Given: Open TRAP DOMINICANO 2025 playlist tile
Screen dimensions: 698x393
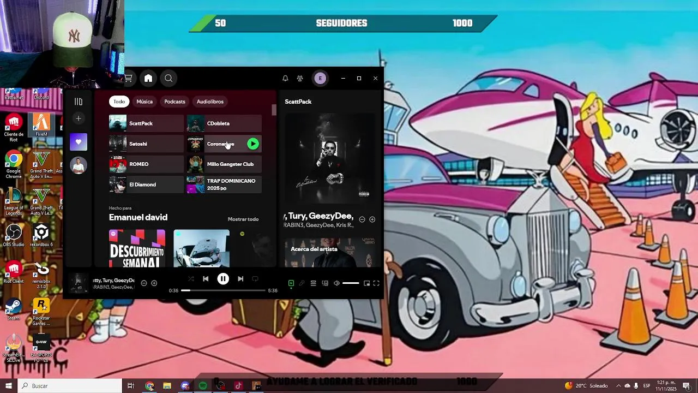Looking at the screenshot, I should pos(224,184).
